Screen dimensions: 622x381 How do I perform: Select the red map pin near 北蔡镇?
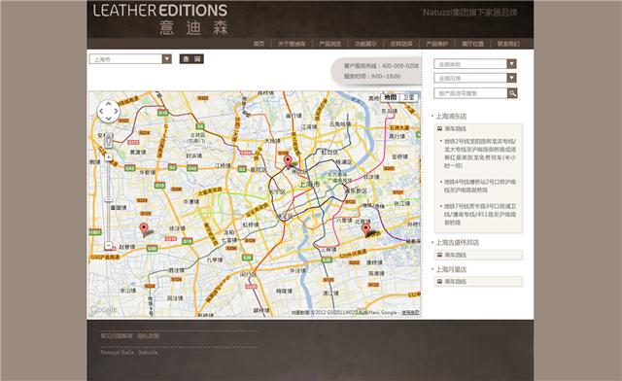point(365,229)
